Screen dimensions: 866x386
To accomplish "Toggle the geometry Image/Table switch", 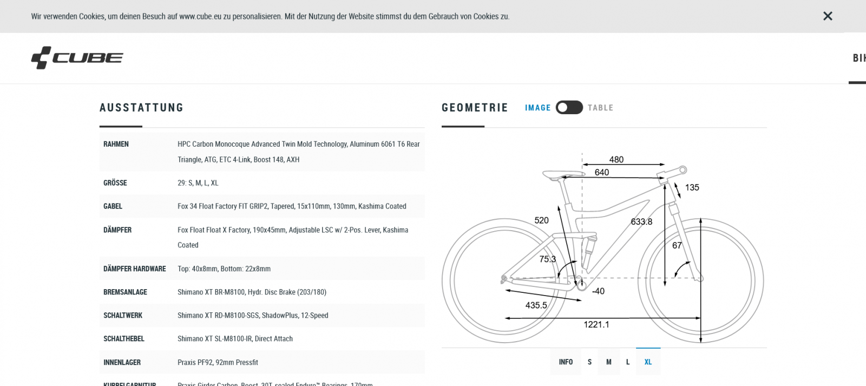I will (x=569, y=107).
